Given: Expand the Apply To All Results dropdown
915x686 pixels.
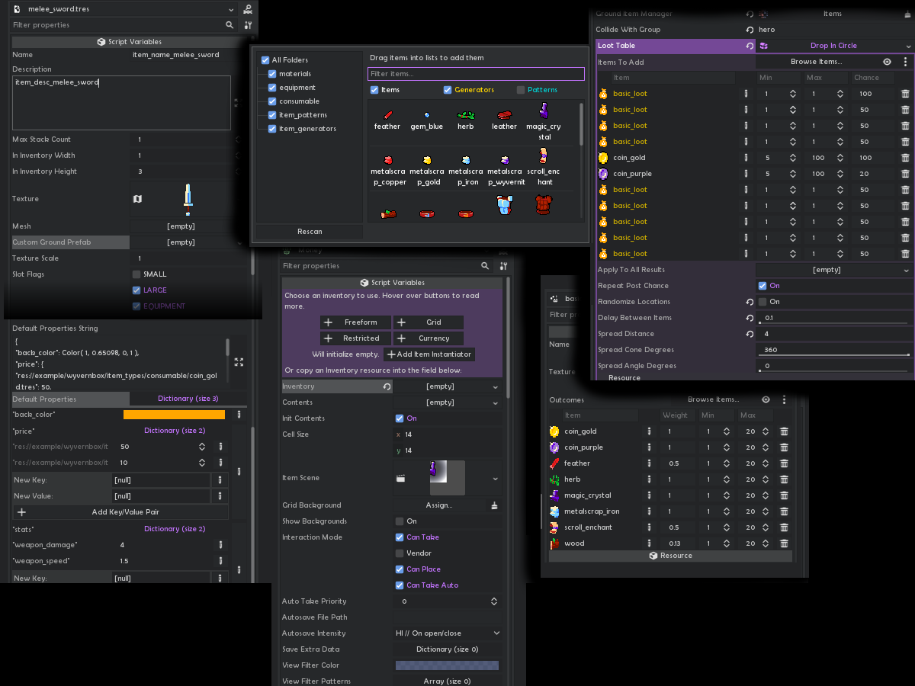Looking at the screenshot, I should tap(834, 270).
